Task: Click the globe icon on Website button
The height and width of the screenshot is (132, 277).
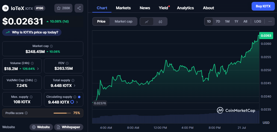Action: (x=34, y=127)
